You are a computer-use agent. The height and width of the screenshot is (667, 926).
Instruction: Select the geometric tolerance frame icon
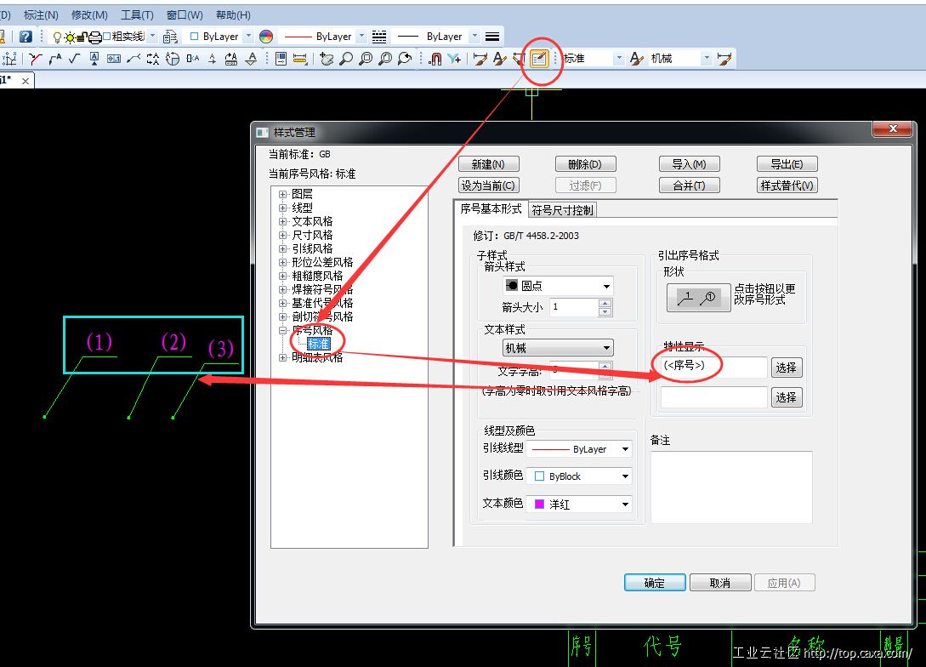pos(113,59)
